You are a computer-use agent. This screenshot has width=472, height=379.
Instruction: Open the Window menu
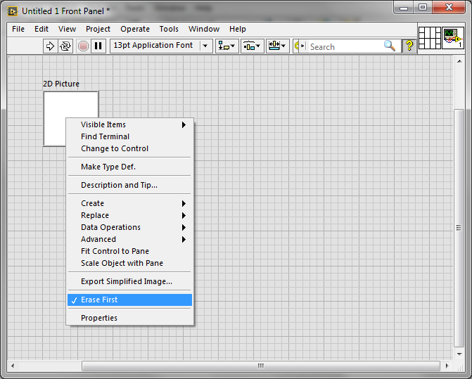tap(204, 29)
